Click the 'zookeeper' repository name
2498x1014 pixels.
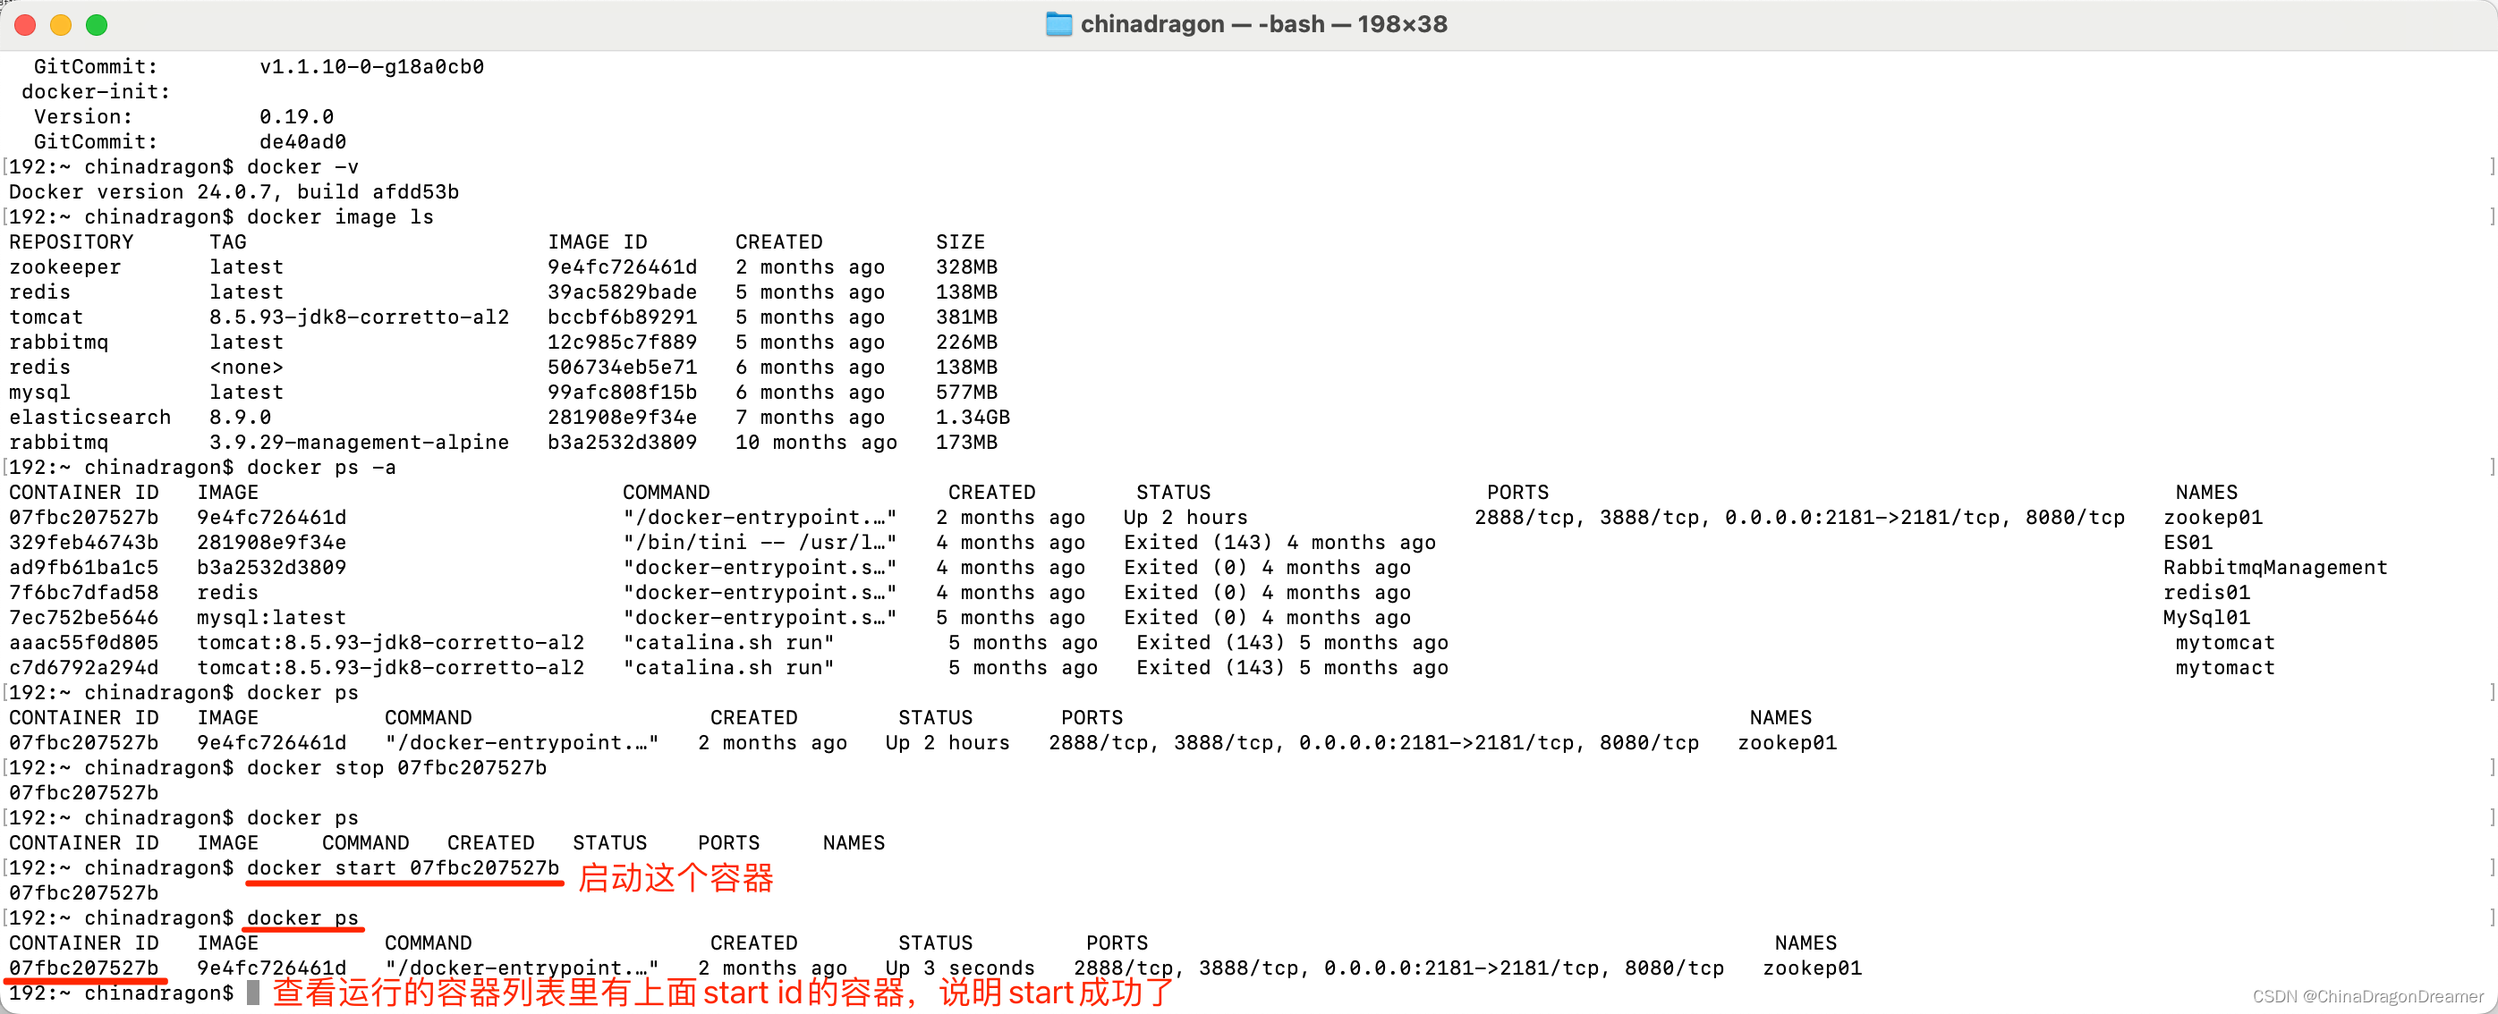[x=65, y=267]
